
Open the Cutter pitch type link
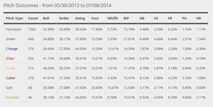11,78
